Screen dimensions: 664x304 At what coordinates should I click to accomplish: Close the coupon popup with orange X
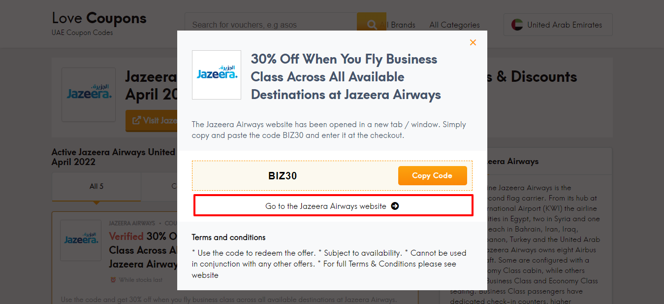coord(473,43)
